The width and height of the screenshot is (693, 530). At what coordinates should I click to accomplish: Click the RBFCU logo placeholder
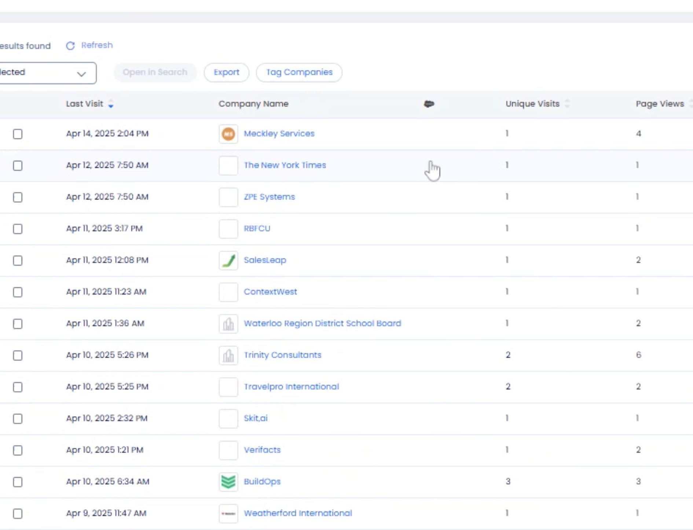tap(228, 229)
